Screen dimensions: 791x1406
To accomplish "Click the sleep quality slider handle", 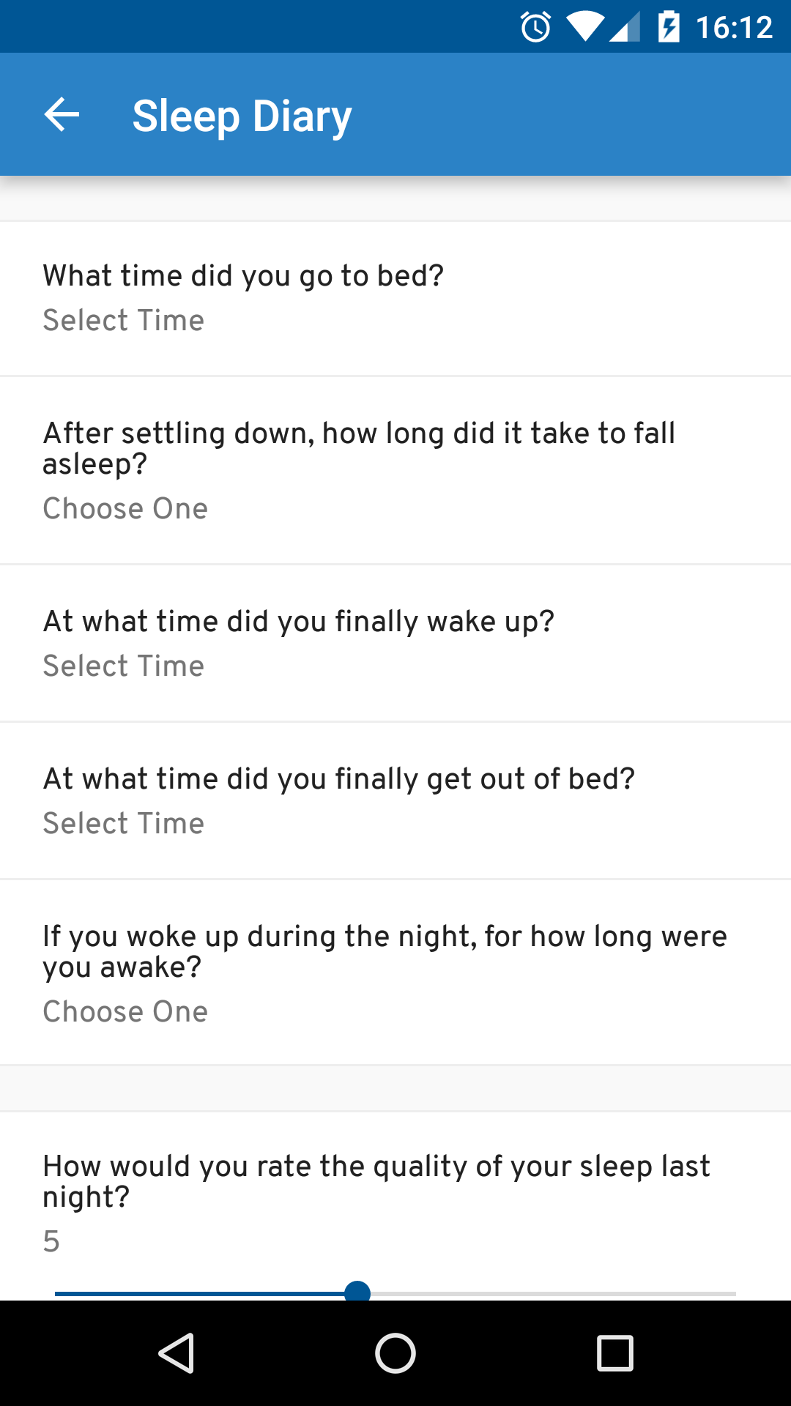I will pos(357,1293).
